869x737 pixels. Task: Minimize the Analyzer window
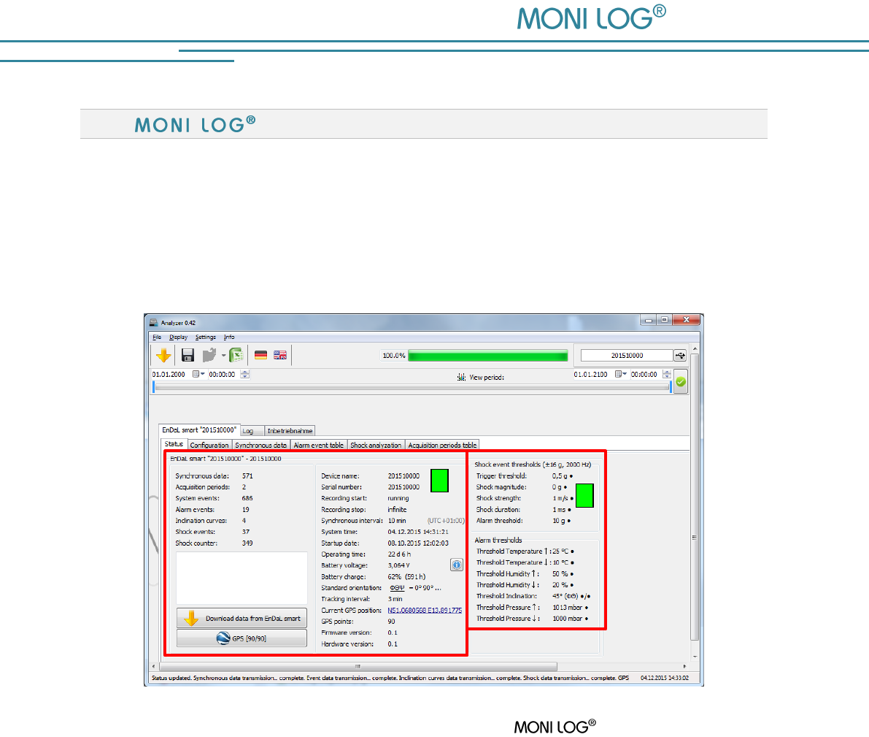(648, 320)
